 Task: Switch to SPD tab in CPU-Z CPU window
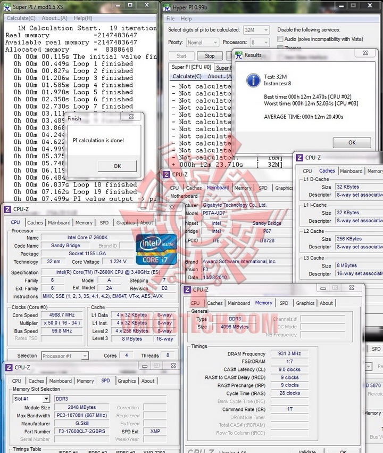[x=104, y=222]
